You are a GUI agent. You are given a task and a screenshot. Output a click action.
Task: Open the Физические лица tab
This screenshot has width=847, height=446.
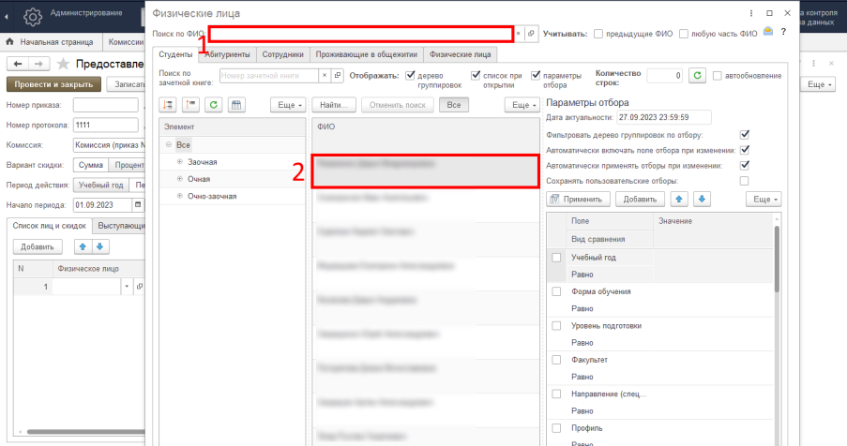click(x=461, y=54)
